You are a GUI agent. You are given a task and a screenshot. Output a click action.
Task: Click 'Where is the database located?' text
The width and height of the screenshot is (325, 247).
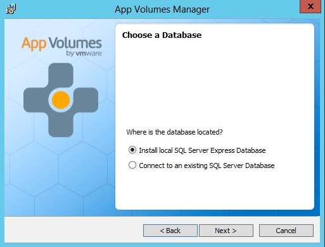[174, 132]
